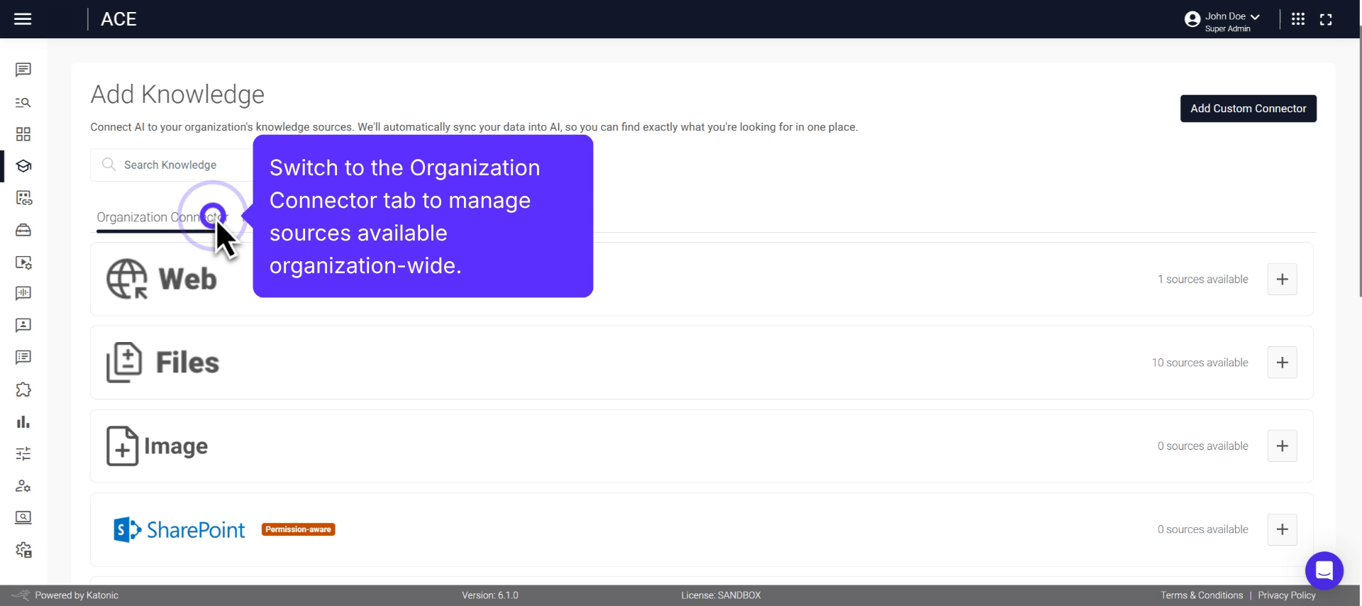The width and height of the screenshot is (1362, 606).
Task: Add an Image knowledge source
Action: pyautogui.click(x=1282, y=446)
